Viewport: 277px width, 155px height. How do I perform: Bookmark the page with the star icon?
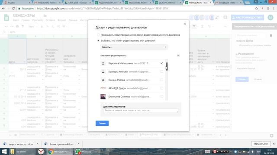pyautogui.click(x=257, y=9)
